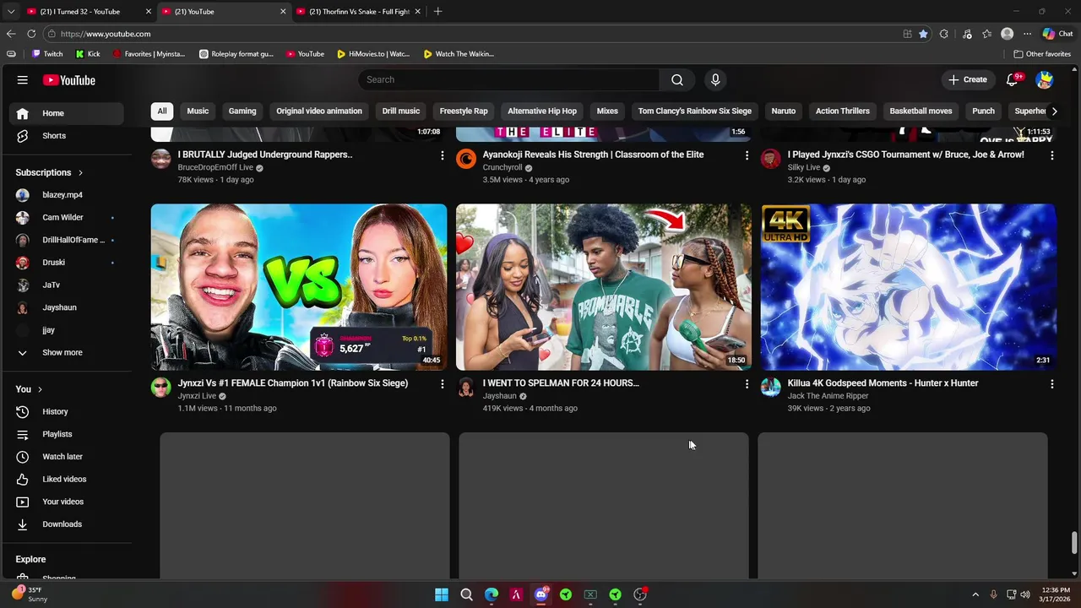Select the Music filter chip
Image resolution: width=1081 pixels, height=608 pixels.
pos(198,111)
